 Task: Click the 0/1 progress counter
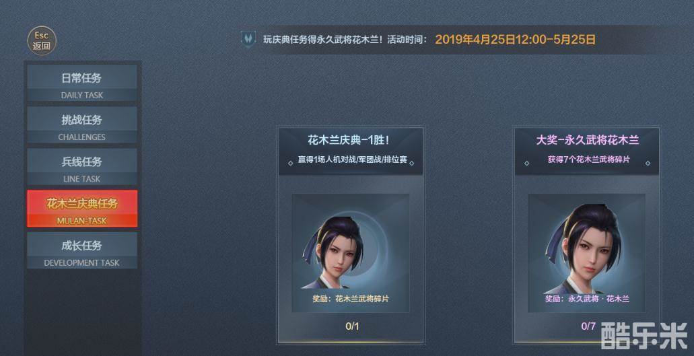352,327
